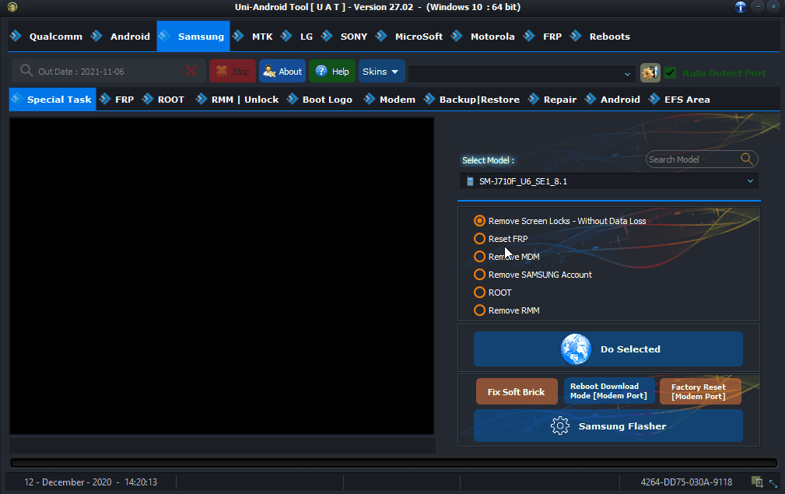
Task: Expand the Skins dropdown
Action: pos(381,71)
